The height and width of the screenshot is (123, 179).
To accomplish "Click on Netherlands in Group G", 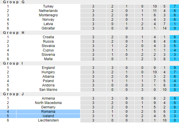I will tap(48, 11).
